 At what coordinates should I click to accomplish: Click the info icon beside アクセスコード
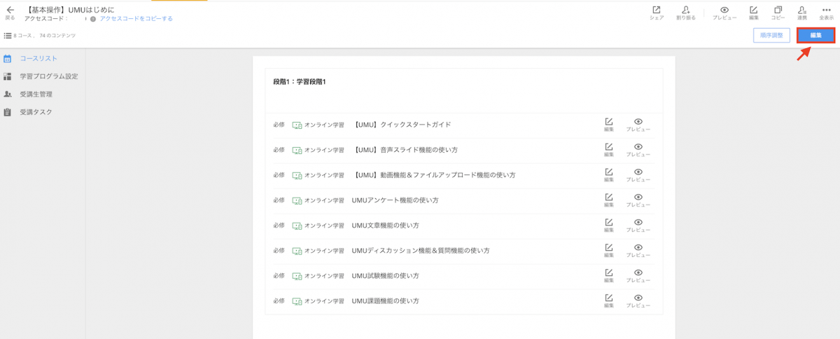coord(93,19)
